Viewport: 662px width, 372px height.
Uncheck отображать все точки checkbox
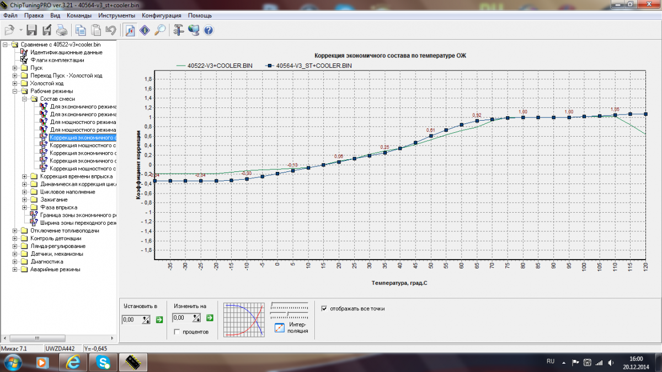(x=324, y=309)
